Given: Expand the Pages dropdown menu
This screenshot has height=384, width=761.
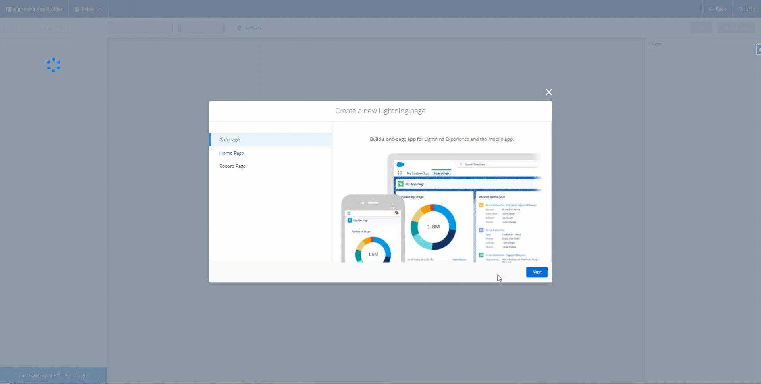Looking at the screenshot, I should pos(88,9).
